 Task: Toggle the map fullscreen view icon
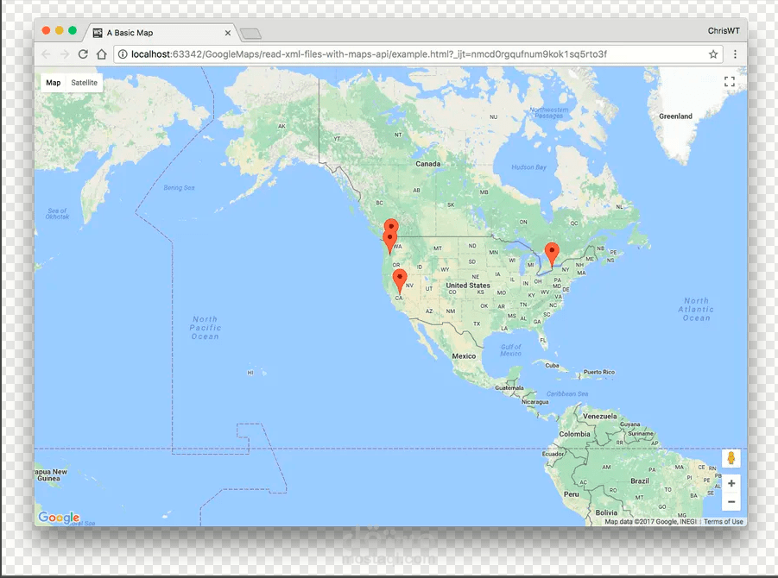click(729, 81)
